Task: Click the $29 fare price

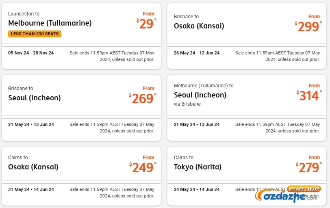Action: coord(146,24)
